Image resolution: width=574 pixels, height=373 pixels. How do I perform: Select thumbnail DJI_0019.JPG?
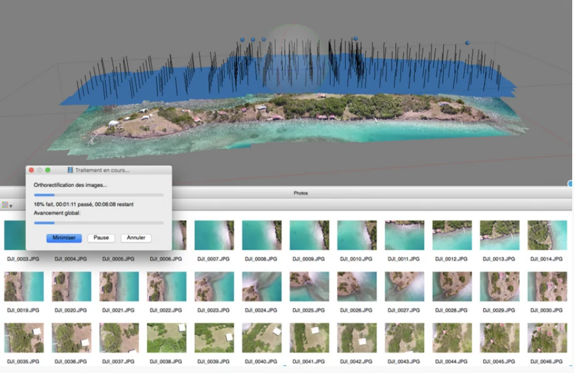coord(24,286)
